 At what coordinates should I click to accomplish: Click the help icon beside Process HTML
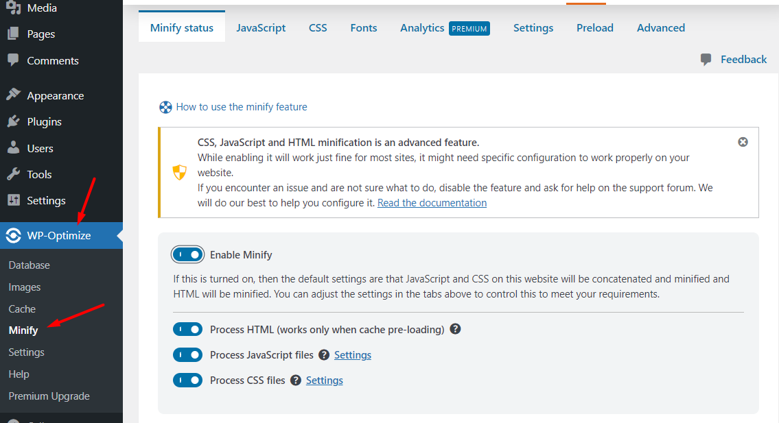tap(455, 329)
